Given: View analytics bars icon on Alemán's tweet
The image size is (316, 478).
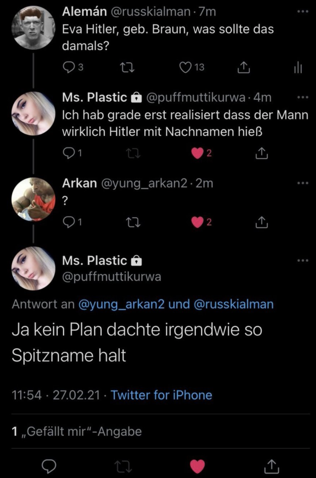Looking at the screenshot, I should point(298,67).
